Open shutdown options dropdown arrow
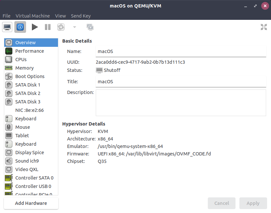Viewport: 271px width, 213px height. click(x=75, y=27)
